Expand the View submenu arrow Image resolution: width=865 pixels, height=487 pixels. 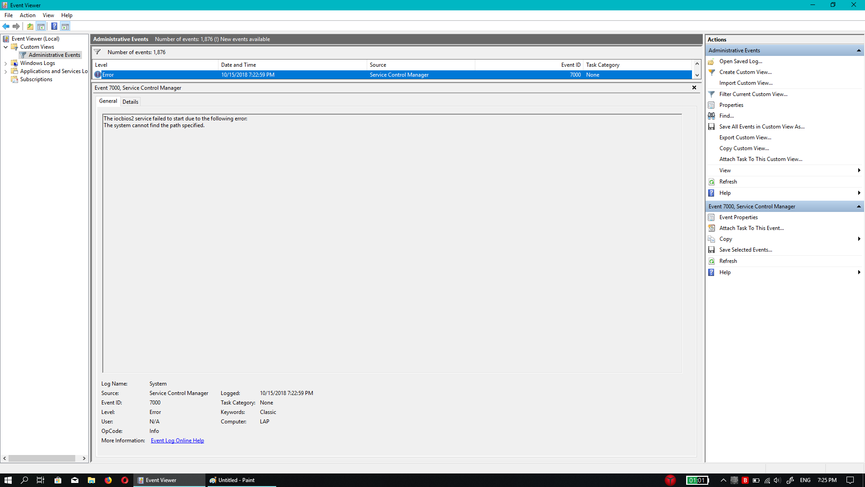click(859, 170)
